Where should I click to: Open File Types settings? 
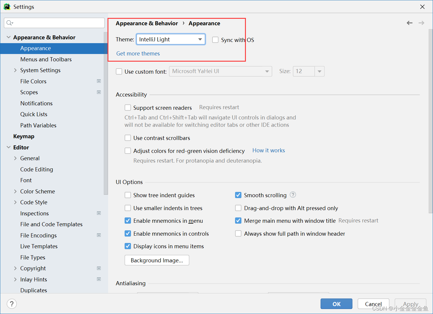[x=33, y=257]
